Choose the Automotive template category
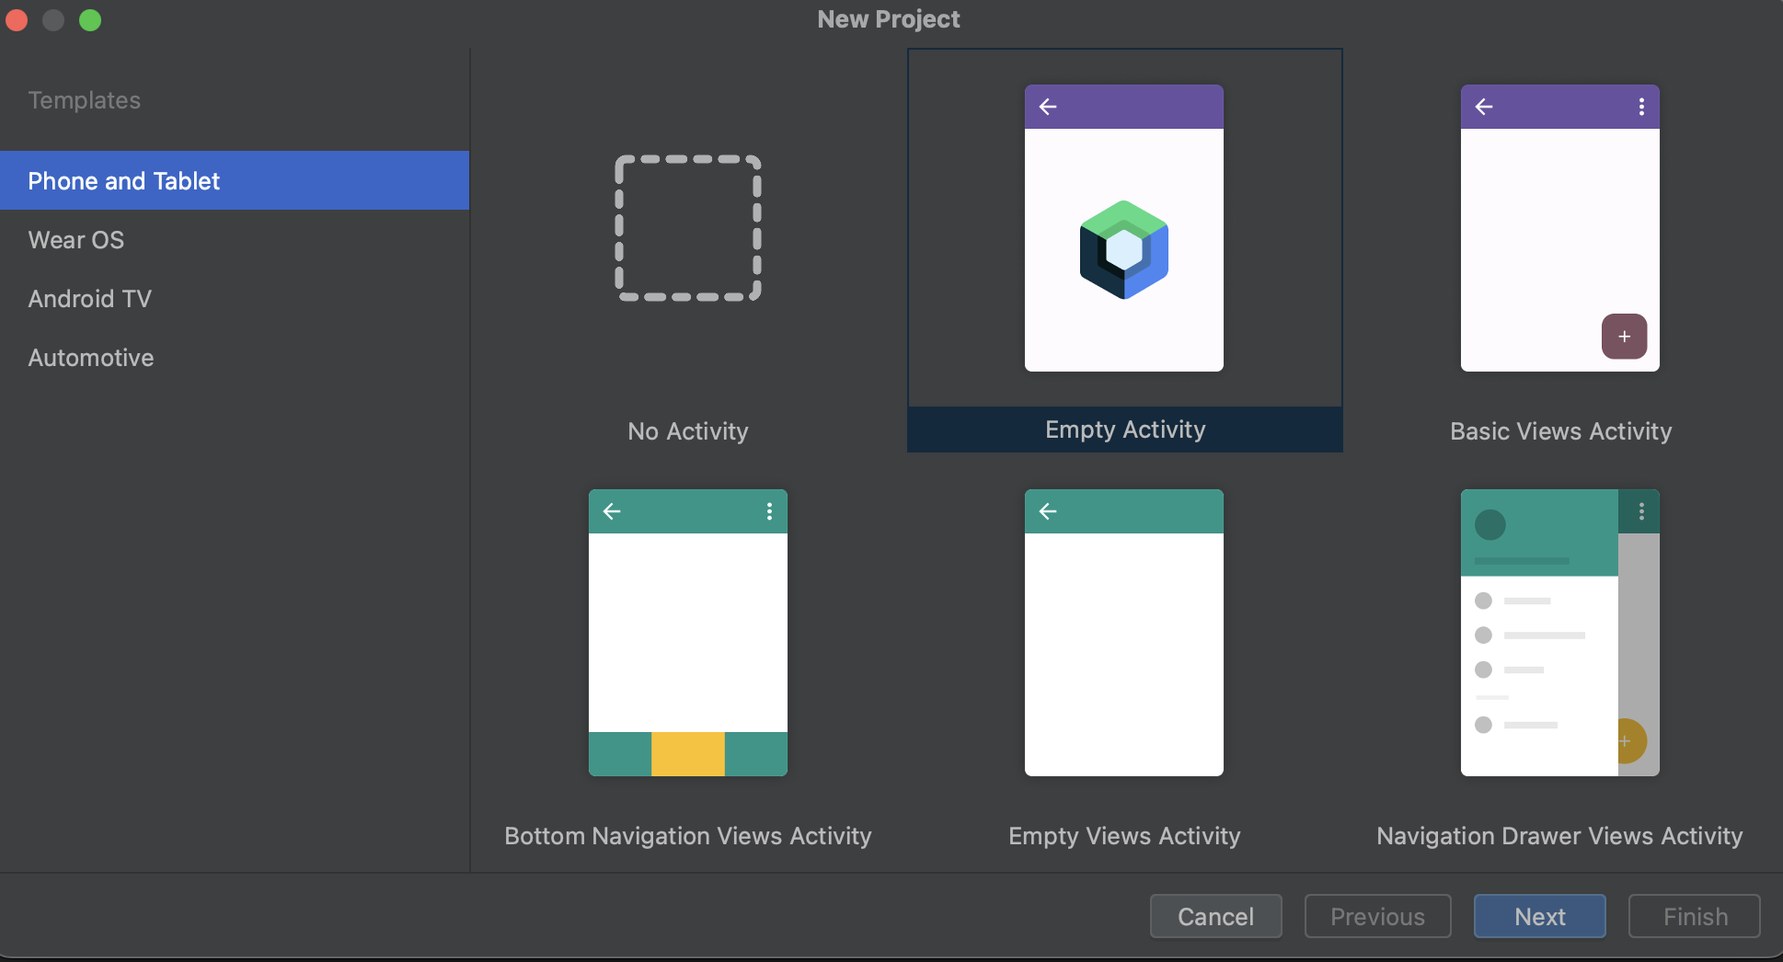 235,357
